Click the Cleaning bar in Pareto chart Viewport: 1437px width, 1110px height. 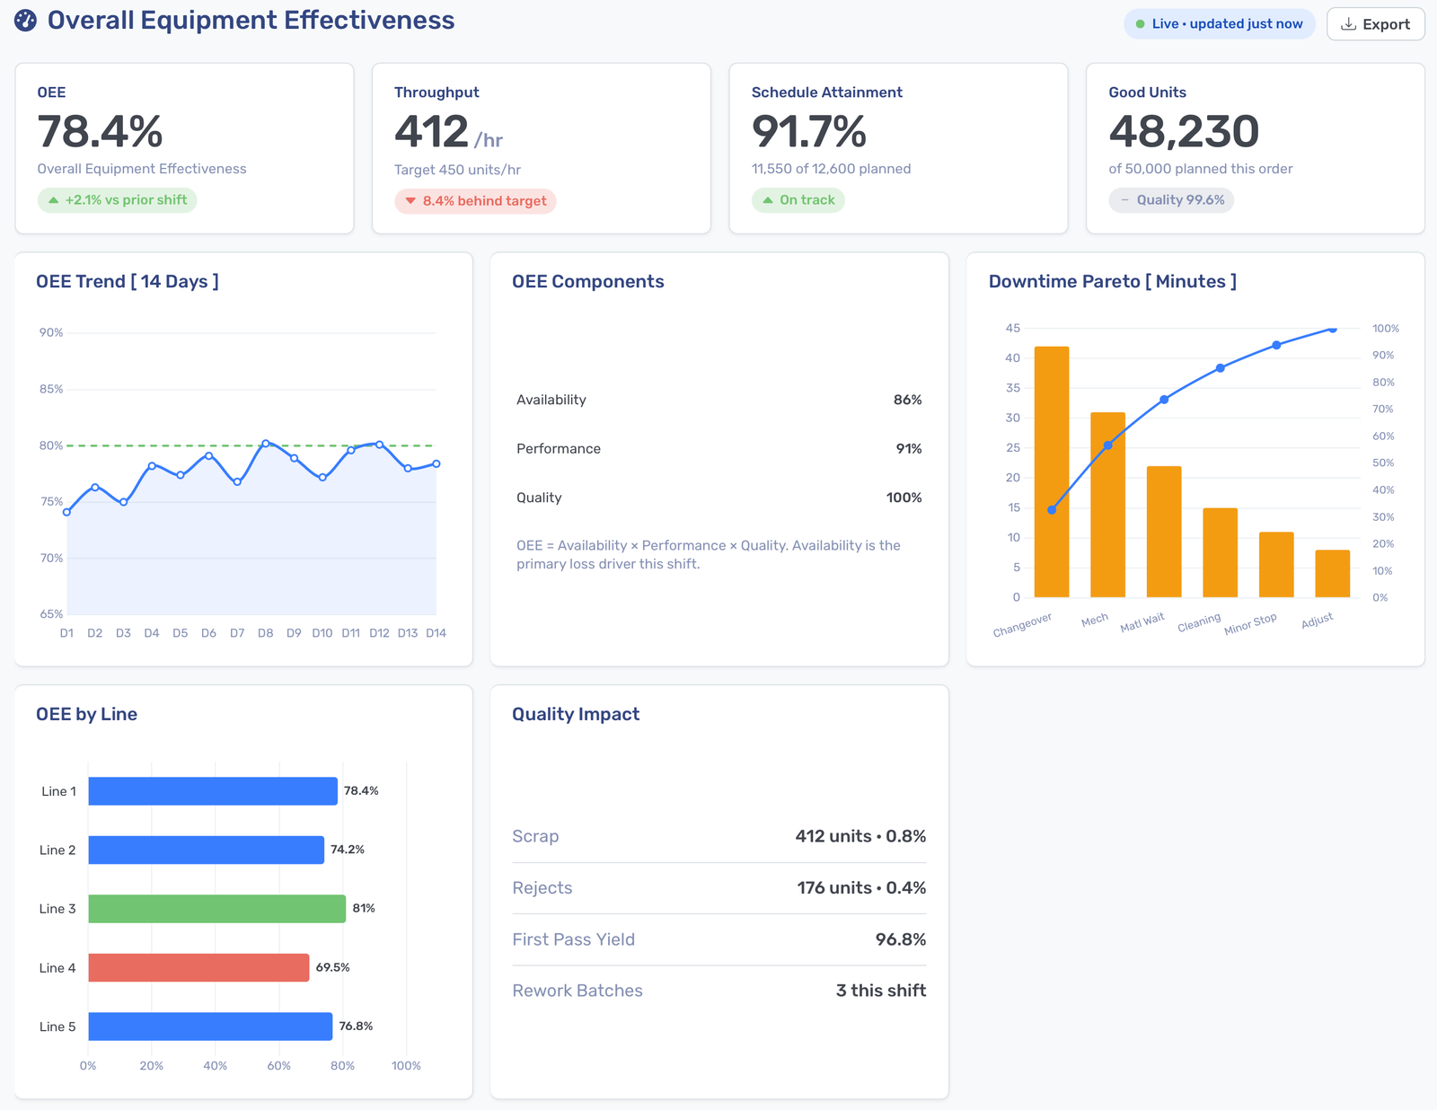[1221, 553]
